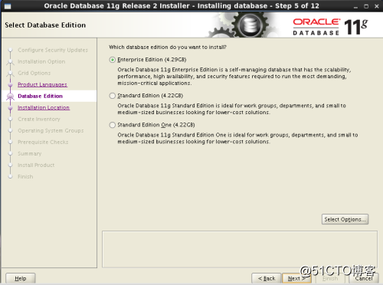Click the Summary step label
The width and height of the screenshot is (383, 285).
[x=30, y=153]
